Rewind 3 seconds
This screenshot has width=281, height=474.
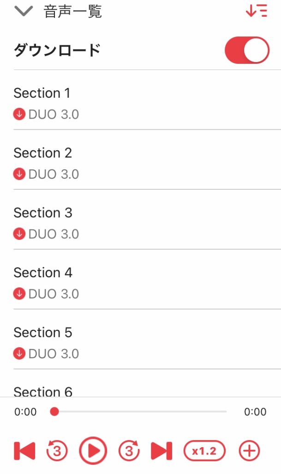click(57, 451)
